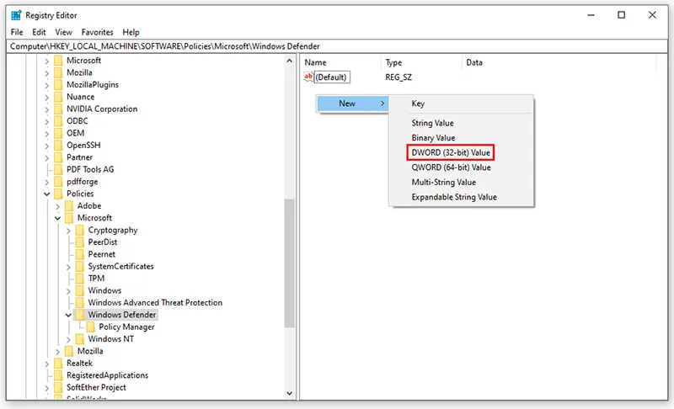This screenshot has height=409, width=674.
Task: Click the OpenSSH folder icon
Action: click(x=58, y=145)
